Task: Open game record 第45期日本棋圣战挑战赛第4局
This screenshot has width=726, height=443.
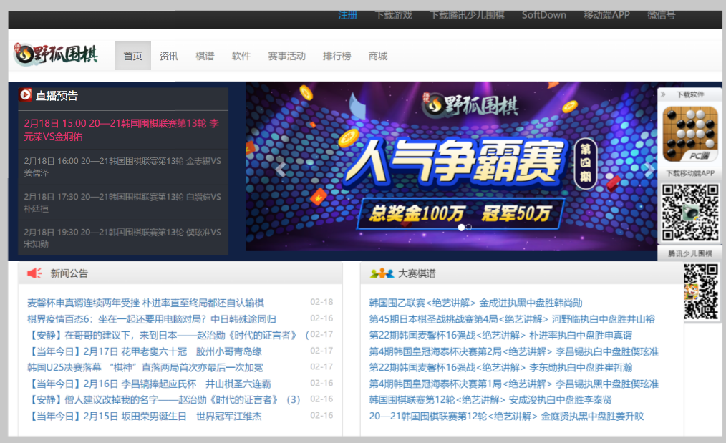Action: [x=512, y=319]
